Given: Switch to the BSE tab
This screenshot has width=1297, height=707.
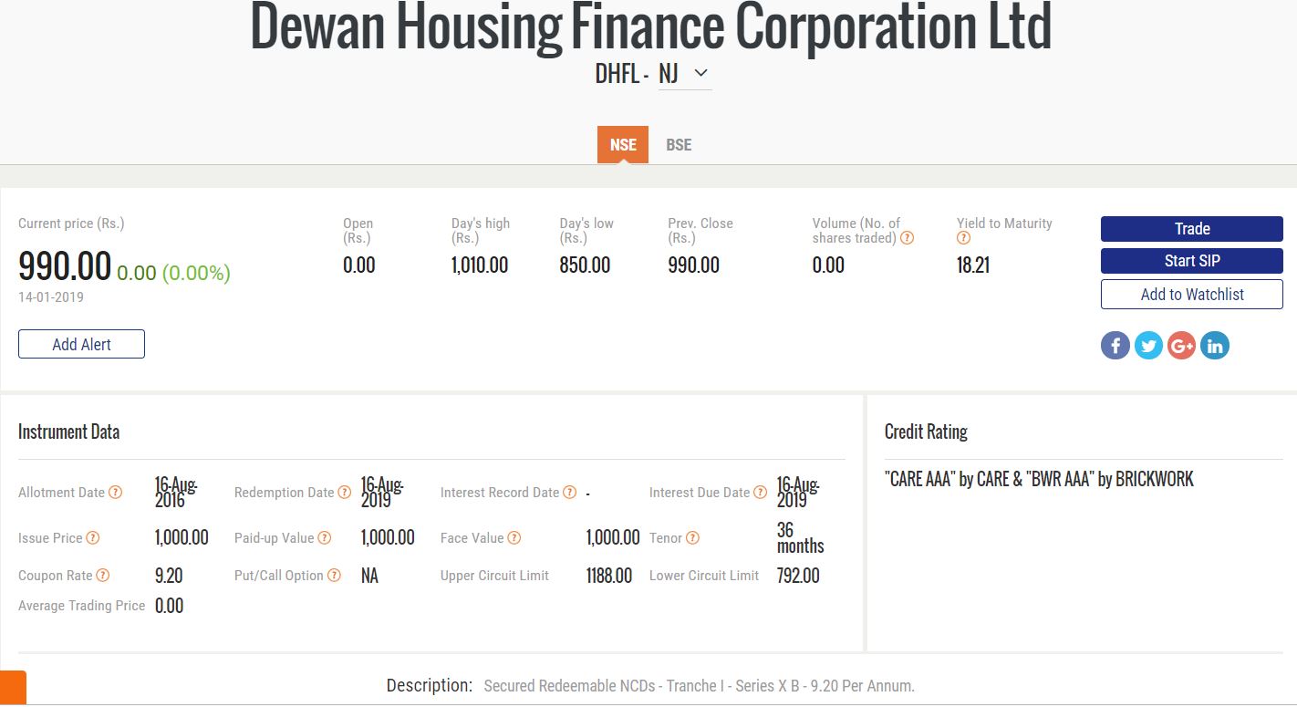Looking at the screenshot, I should click(x=679, y=145).
